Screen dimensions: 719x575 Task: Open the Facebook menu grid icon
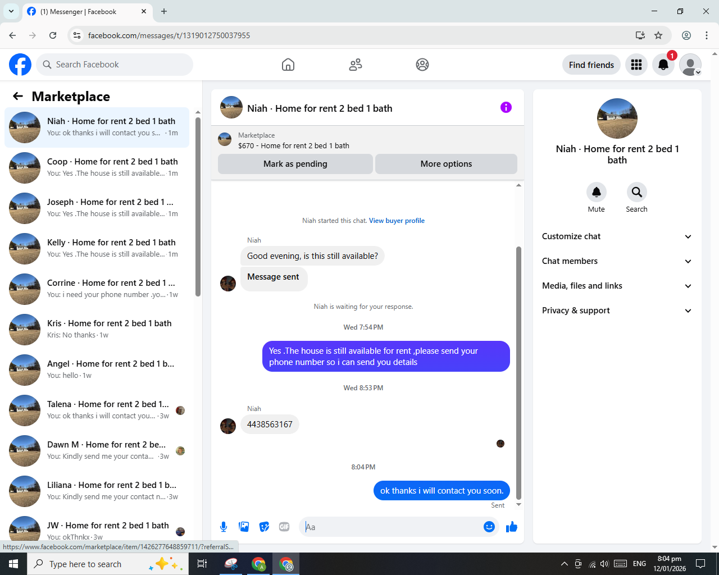pyautogui.click(x=636, y=65)
